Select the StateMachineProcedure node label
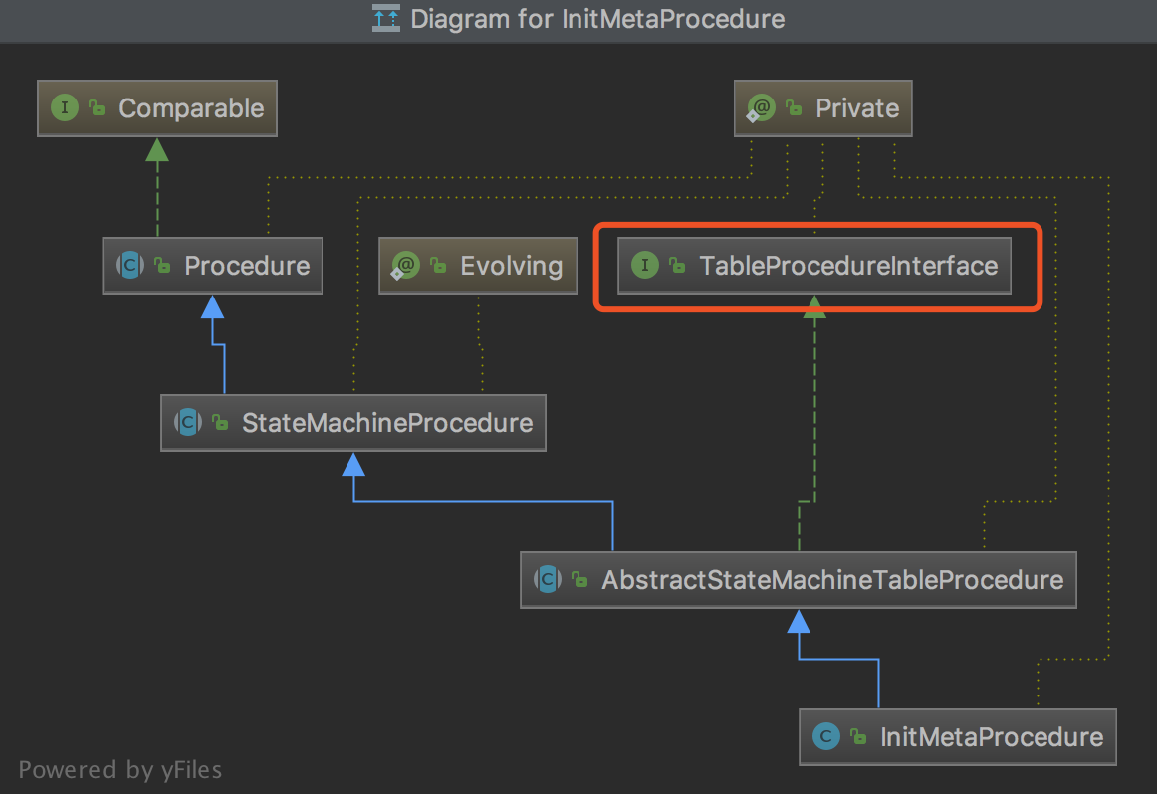 click(x=387, y=423)
